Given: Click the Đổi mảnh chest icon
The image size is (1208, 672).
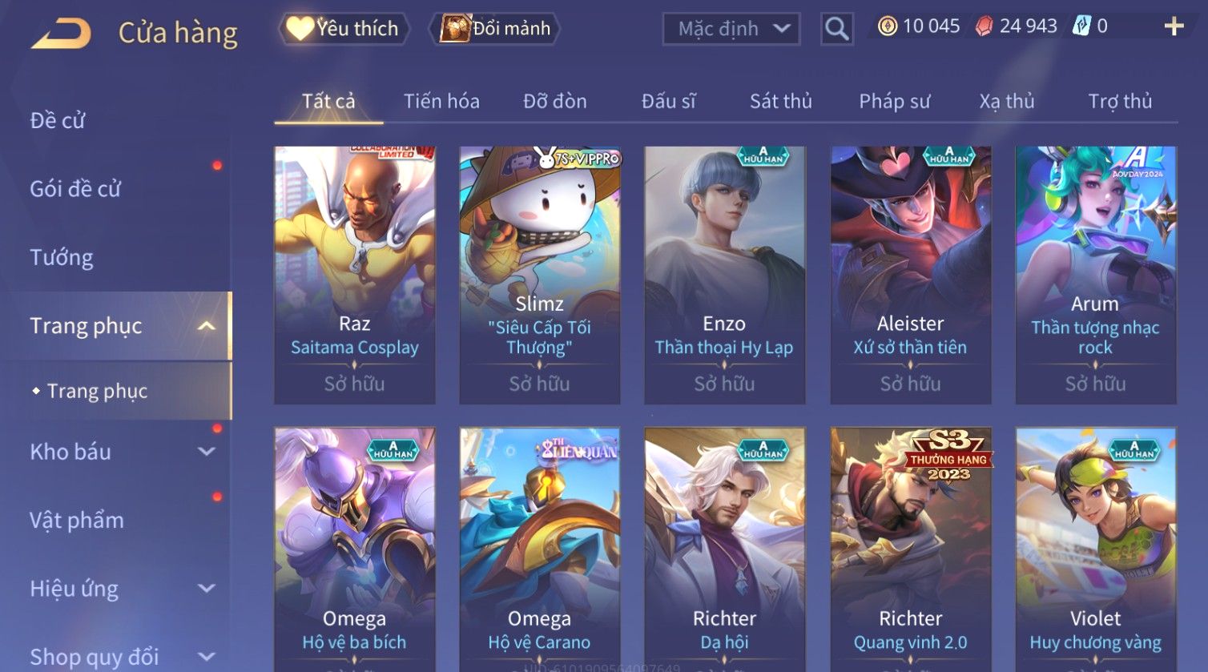Looking at the screenshot, I should (455, 29).
